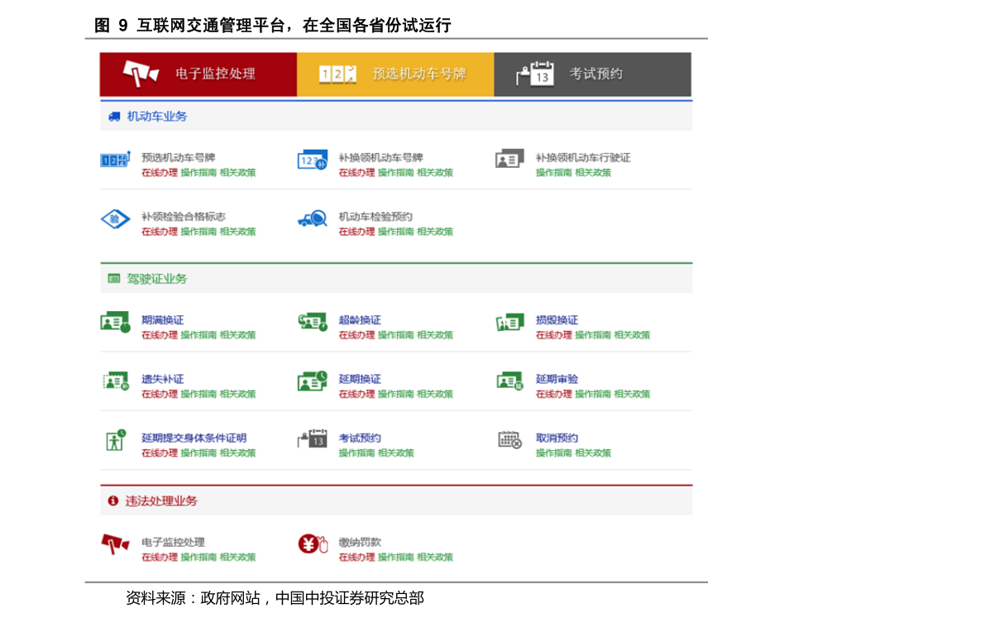
Task: Open the 缴纳罚款 title text
Action: point(359,543)
